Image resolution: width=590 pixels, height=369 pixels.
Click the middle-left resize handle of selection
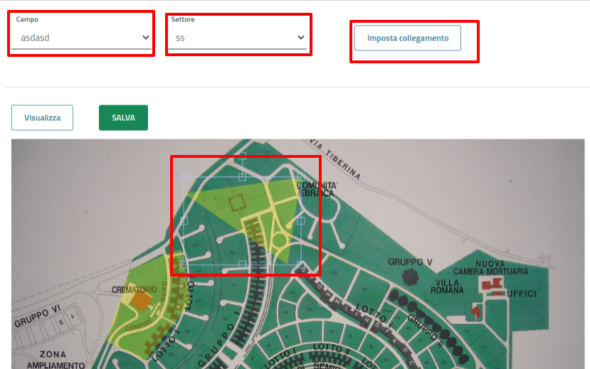tap(184, 220)
